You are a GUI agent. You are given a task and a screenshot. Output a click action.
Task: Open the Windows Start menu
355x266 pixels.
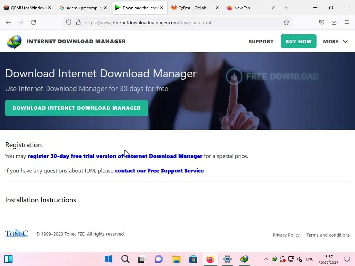coord(109,259)
